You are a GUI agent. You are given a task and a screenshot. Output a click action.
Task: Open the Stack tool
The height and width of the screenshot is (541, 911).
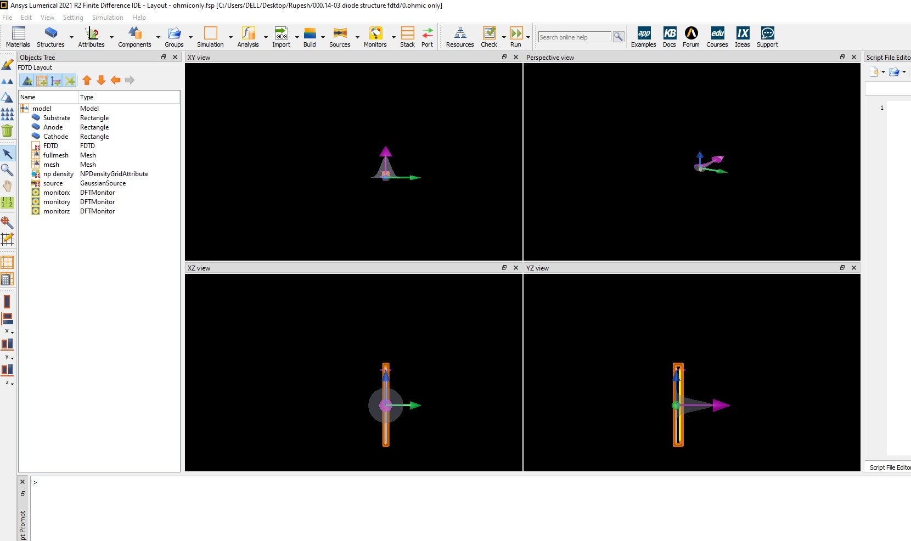click(407, 37)
